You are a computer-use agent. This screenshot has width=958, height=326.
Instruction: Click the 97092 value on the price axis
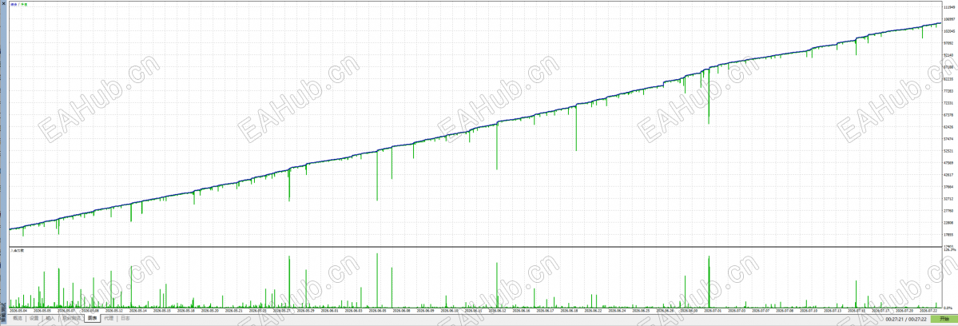tap(948, 42)
